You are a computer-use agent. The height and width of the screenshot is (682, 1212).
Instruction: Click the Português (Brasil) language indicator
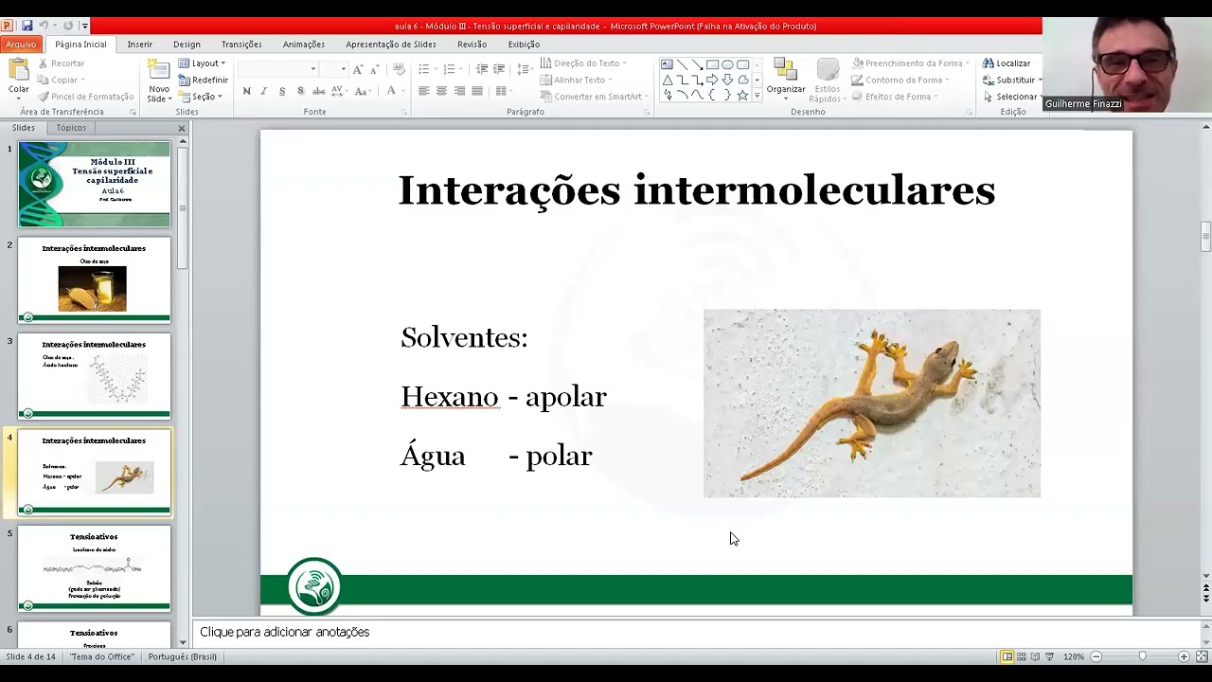(x=182, y=656)
